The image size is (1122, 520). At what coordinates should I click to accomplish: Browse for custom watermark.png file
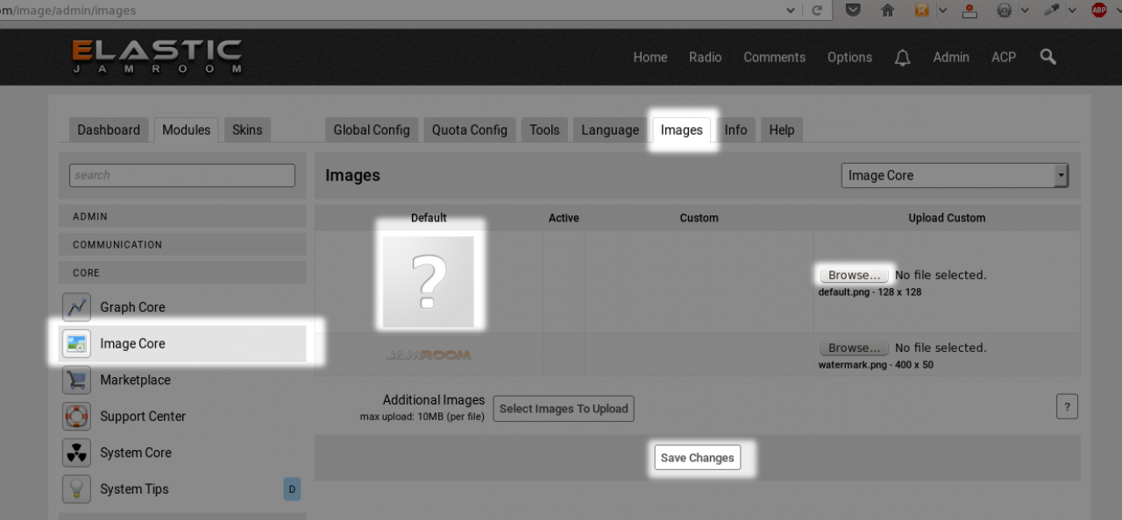(854, 348)
